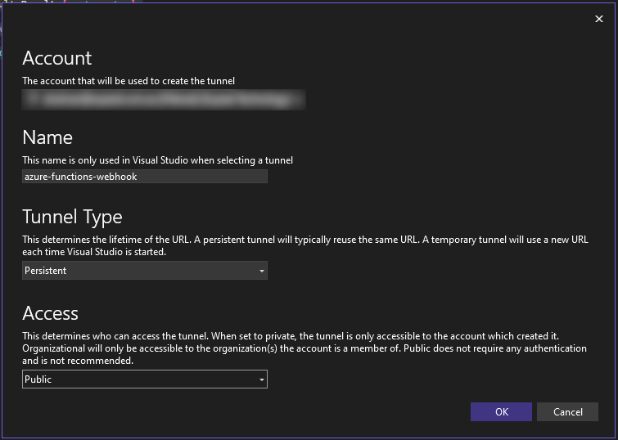Click the Account section heading
Screen dimensions: 618x440
point(57,58)
